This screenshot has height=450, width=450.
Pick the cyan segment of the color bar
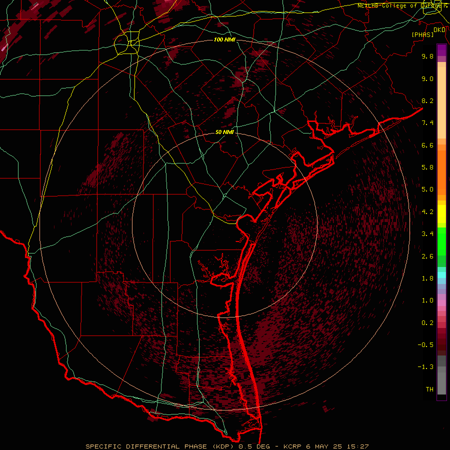441,275
